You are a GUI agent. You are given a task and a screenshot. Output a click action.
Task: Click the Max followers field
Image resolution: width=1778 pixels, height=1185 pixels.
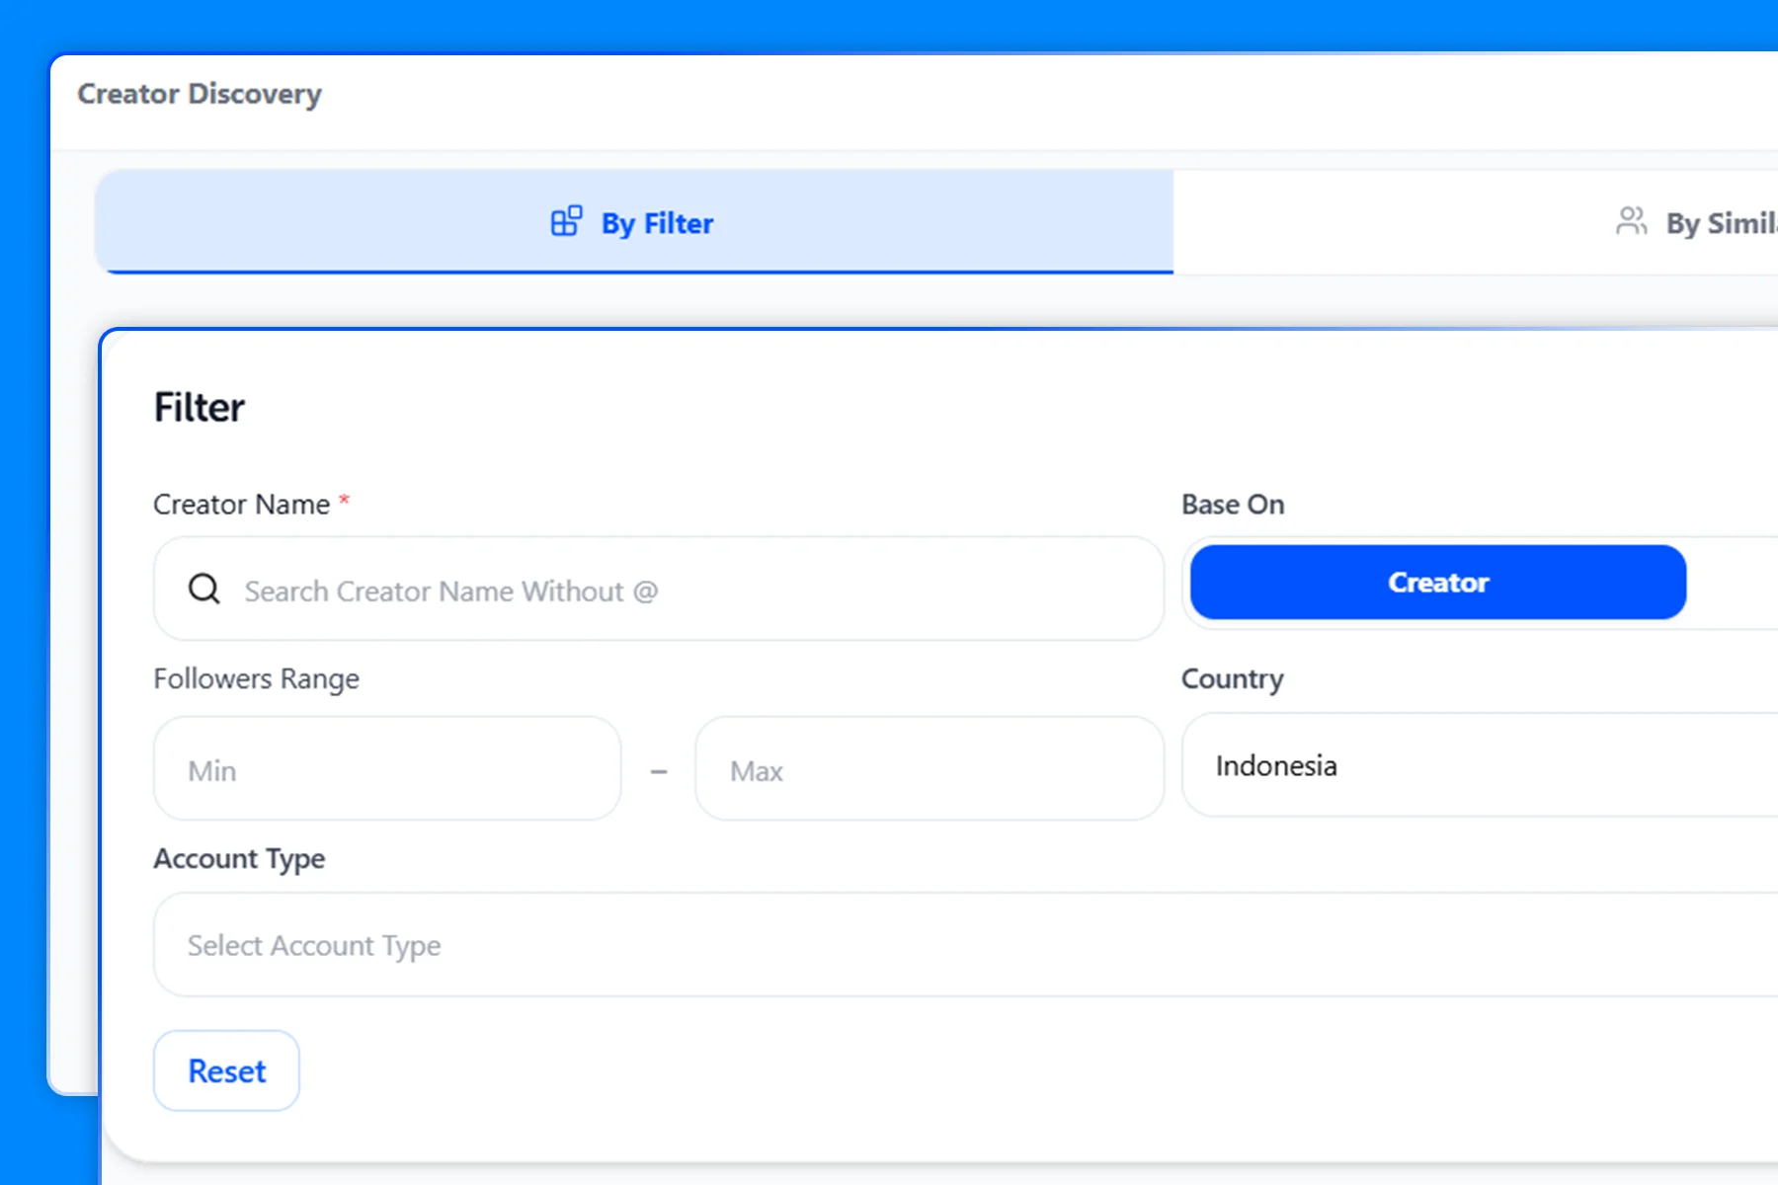[929, 769]
